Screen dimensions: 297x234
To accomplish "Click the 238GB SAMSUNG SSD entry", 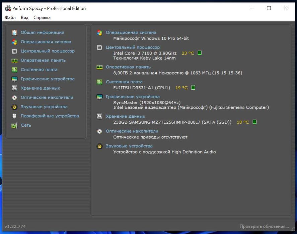I will click(172, 122).
